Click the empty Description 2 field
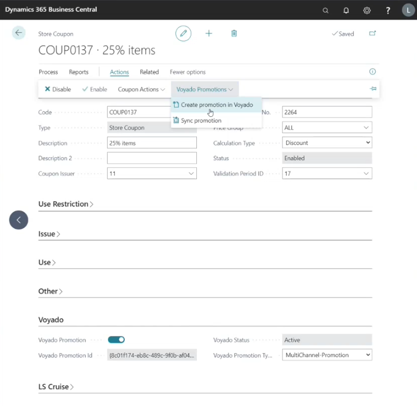Screen dimensions: 417x406 152,158
